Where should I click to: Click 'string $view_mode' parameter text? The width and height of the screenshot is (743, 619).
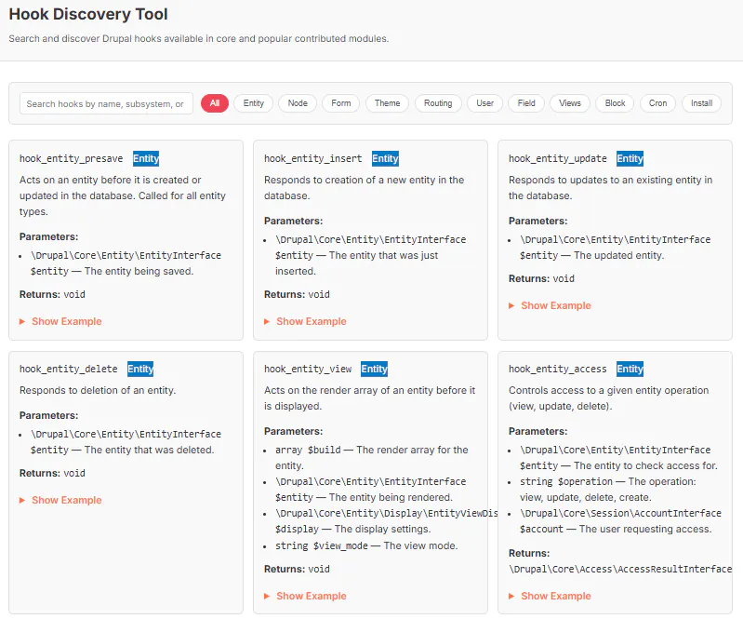(322, 545)
